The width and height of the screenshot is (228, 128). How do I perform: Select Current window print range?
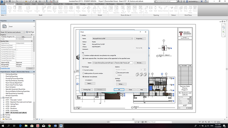[x=83, y=70]
